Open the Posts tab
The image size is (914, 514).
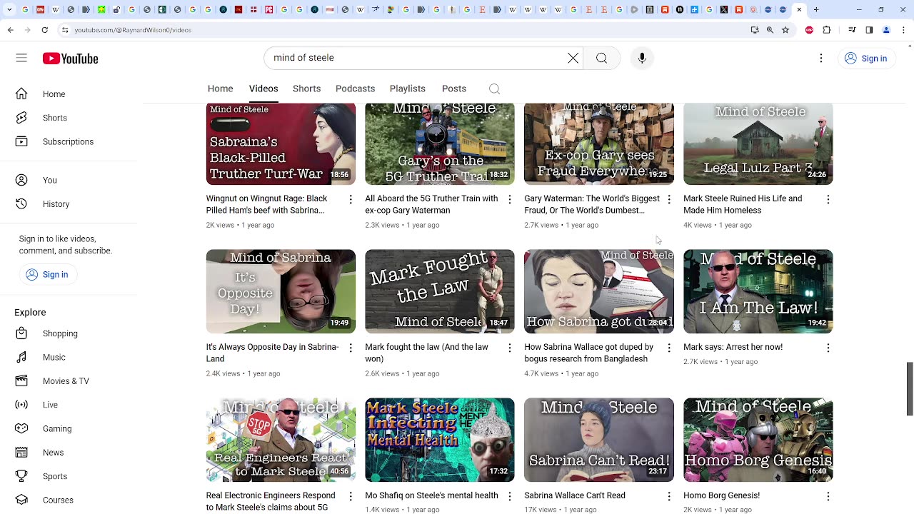point(454,89)
